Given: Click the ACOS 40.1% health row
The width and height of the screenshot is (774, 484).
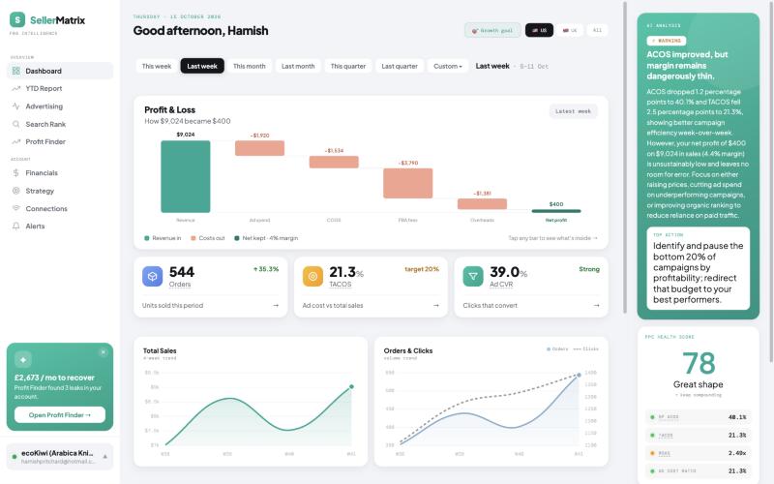Looking at the screenshot, I should point(698,417).
